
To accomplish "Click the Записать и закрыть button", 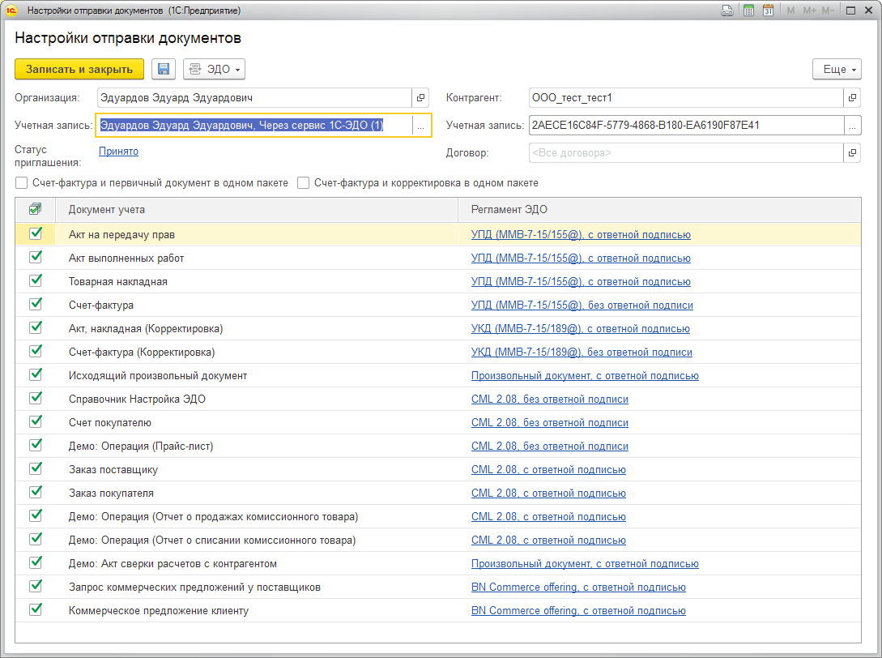I will click(79, 69).
